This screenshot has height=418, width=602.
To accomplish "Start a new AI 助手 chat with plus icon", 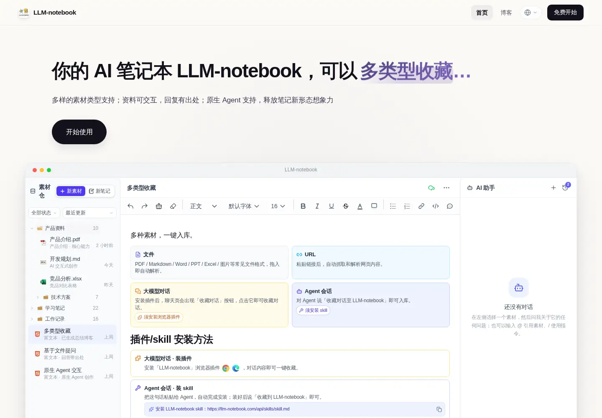I will (x=554, y=188).
